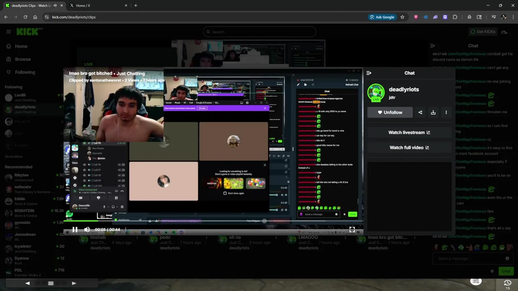518x291 pixels.
Task: Open media controls music icon
Action: [494, 17]
